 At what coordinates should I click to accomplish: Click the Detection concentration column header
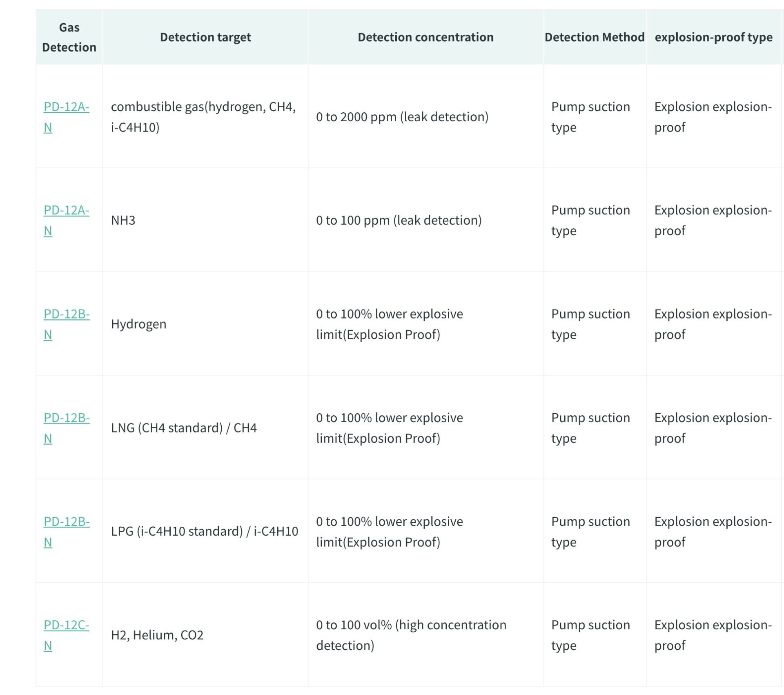pos(425,37)
